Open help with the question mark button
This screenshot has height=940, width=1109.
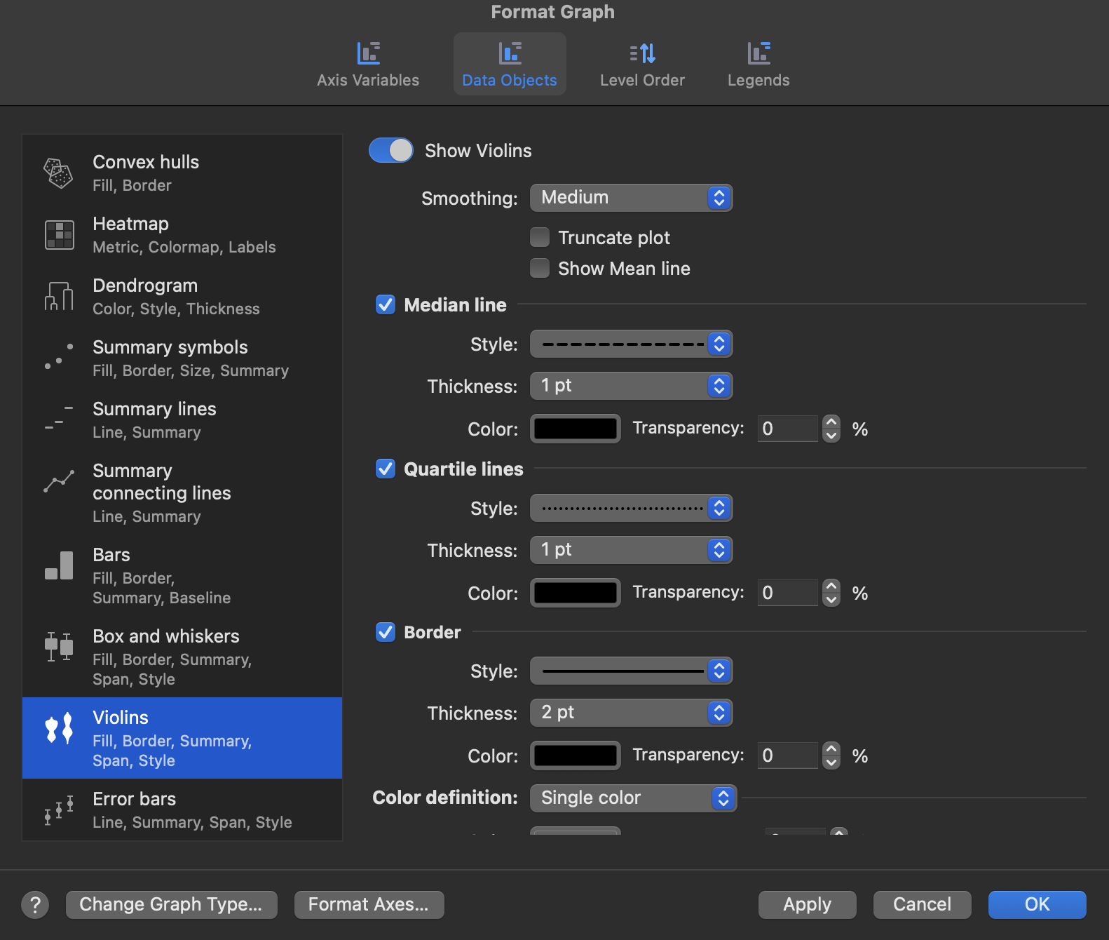(x=35, y=905)
